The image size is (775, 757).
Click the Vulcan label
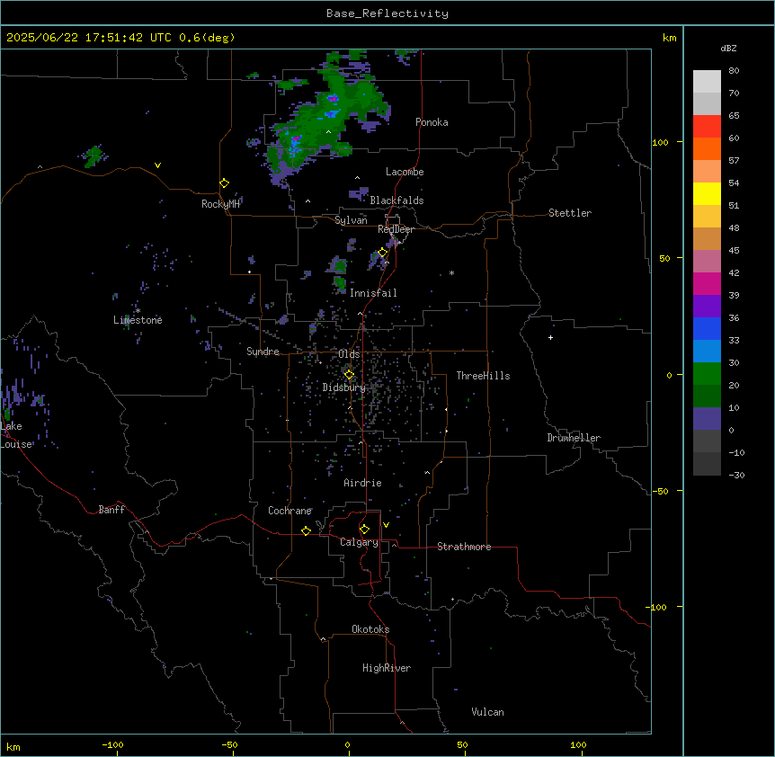point(487,712)
